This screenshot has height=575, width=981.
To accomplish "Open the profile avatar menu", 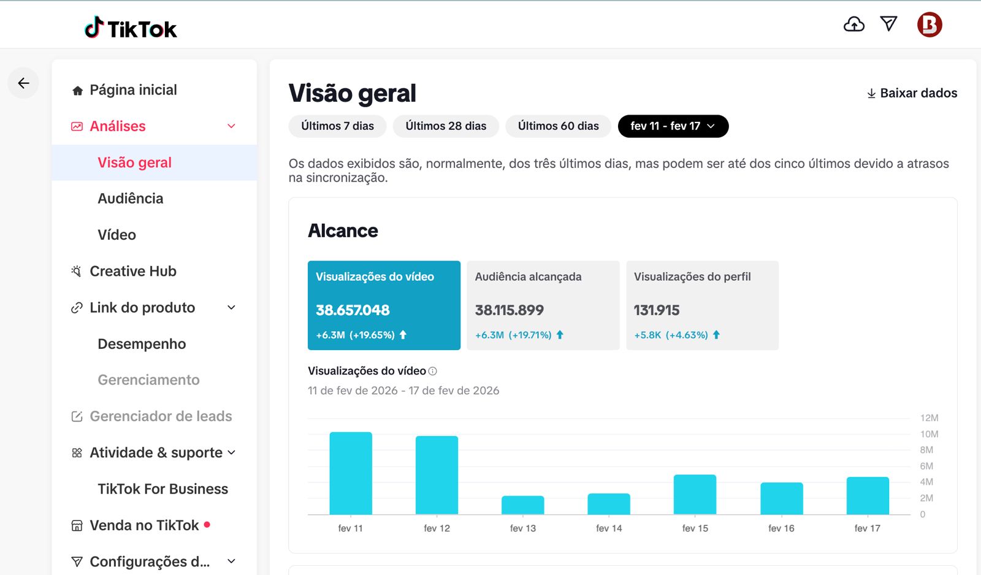I will click(x=929, y=25).
